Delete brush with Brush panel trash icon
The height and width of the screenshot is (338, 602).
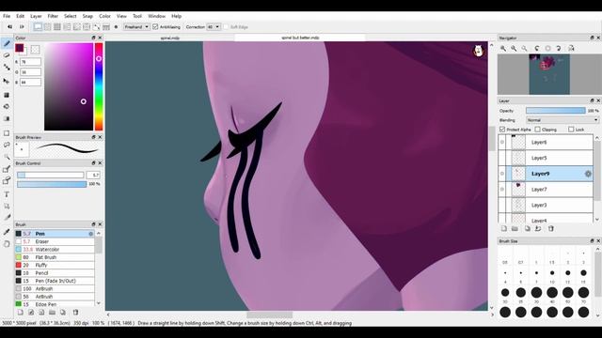click(75, 313)
